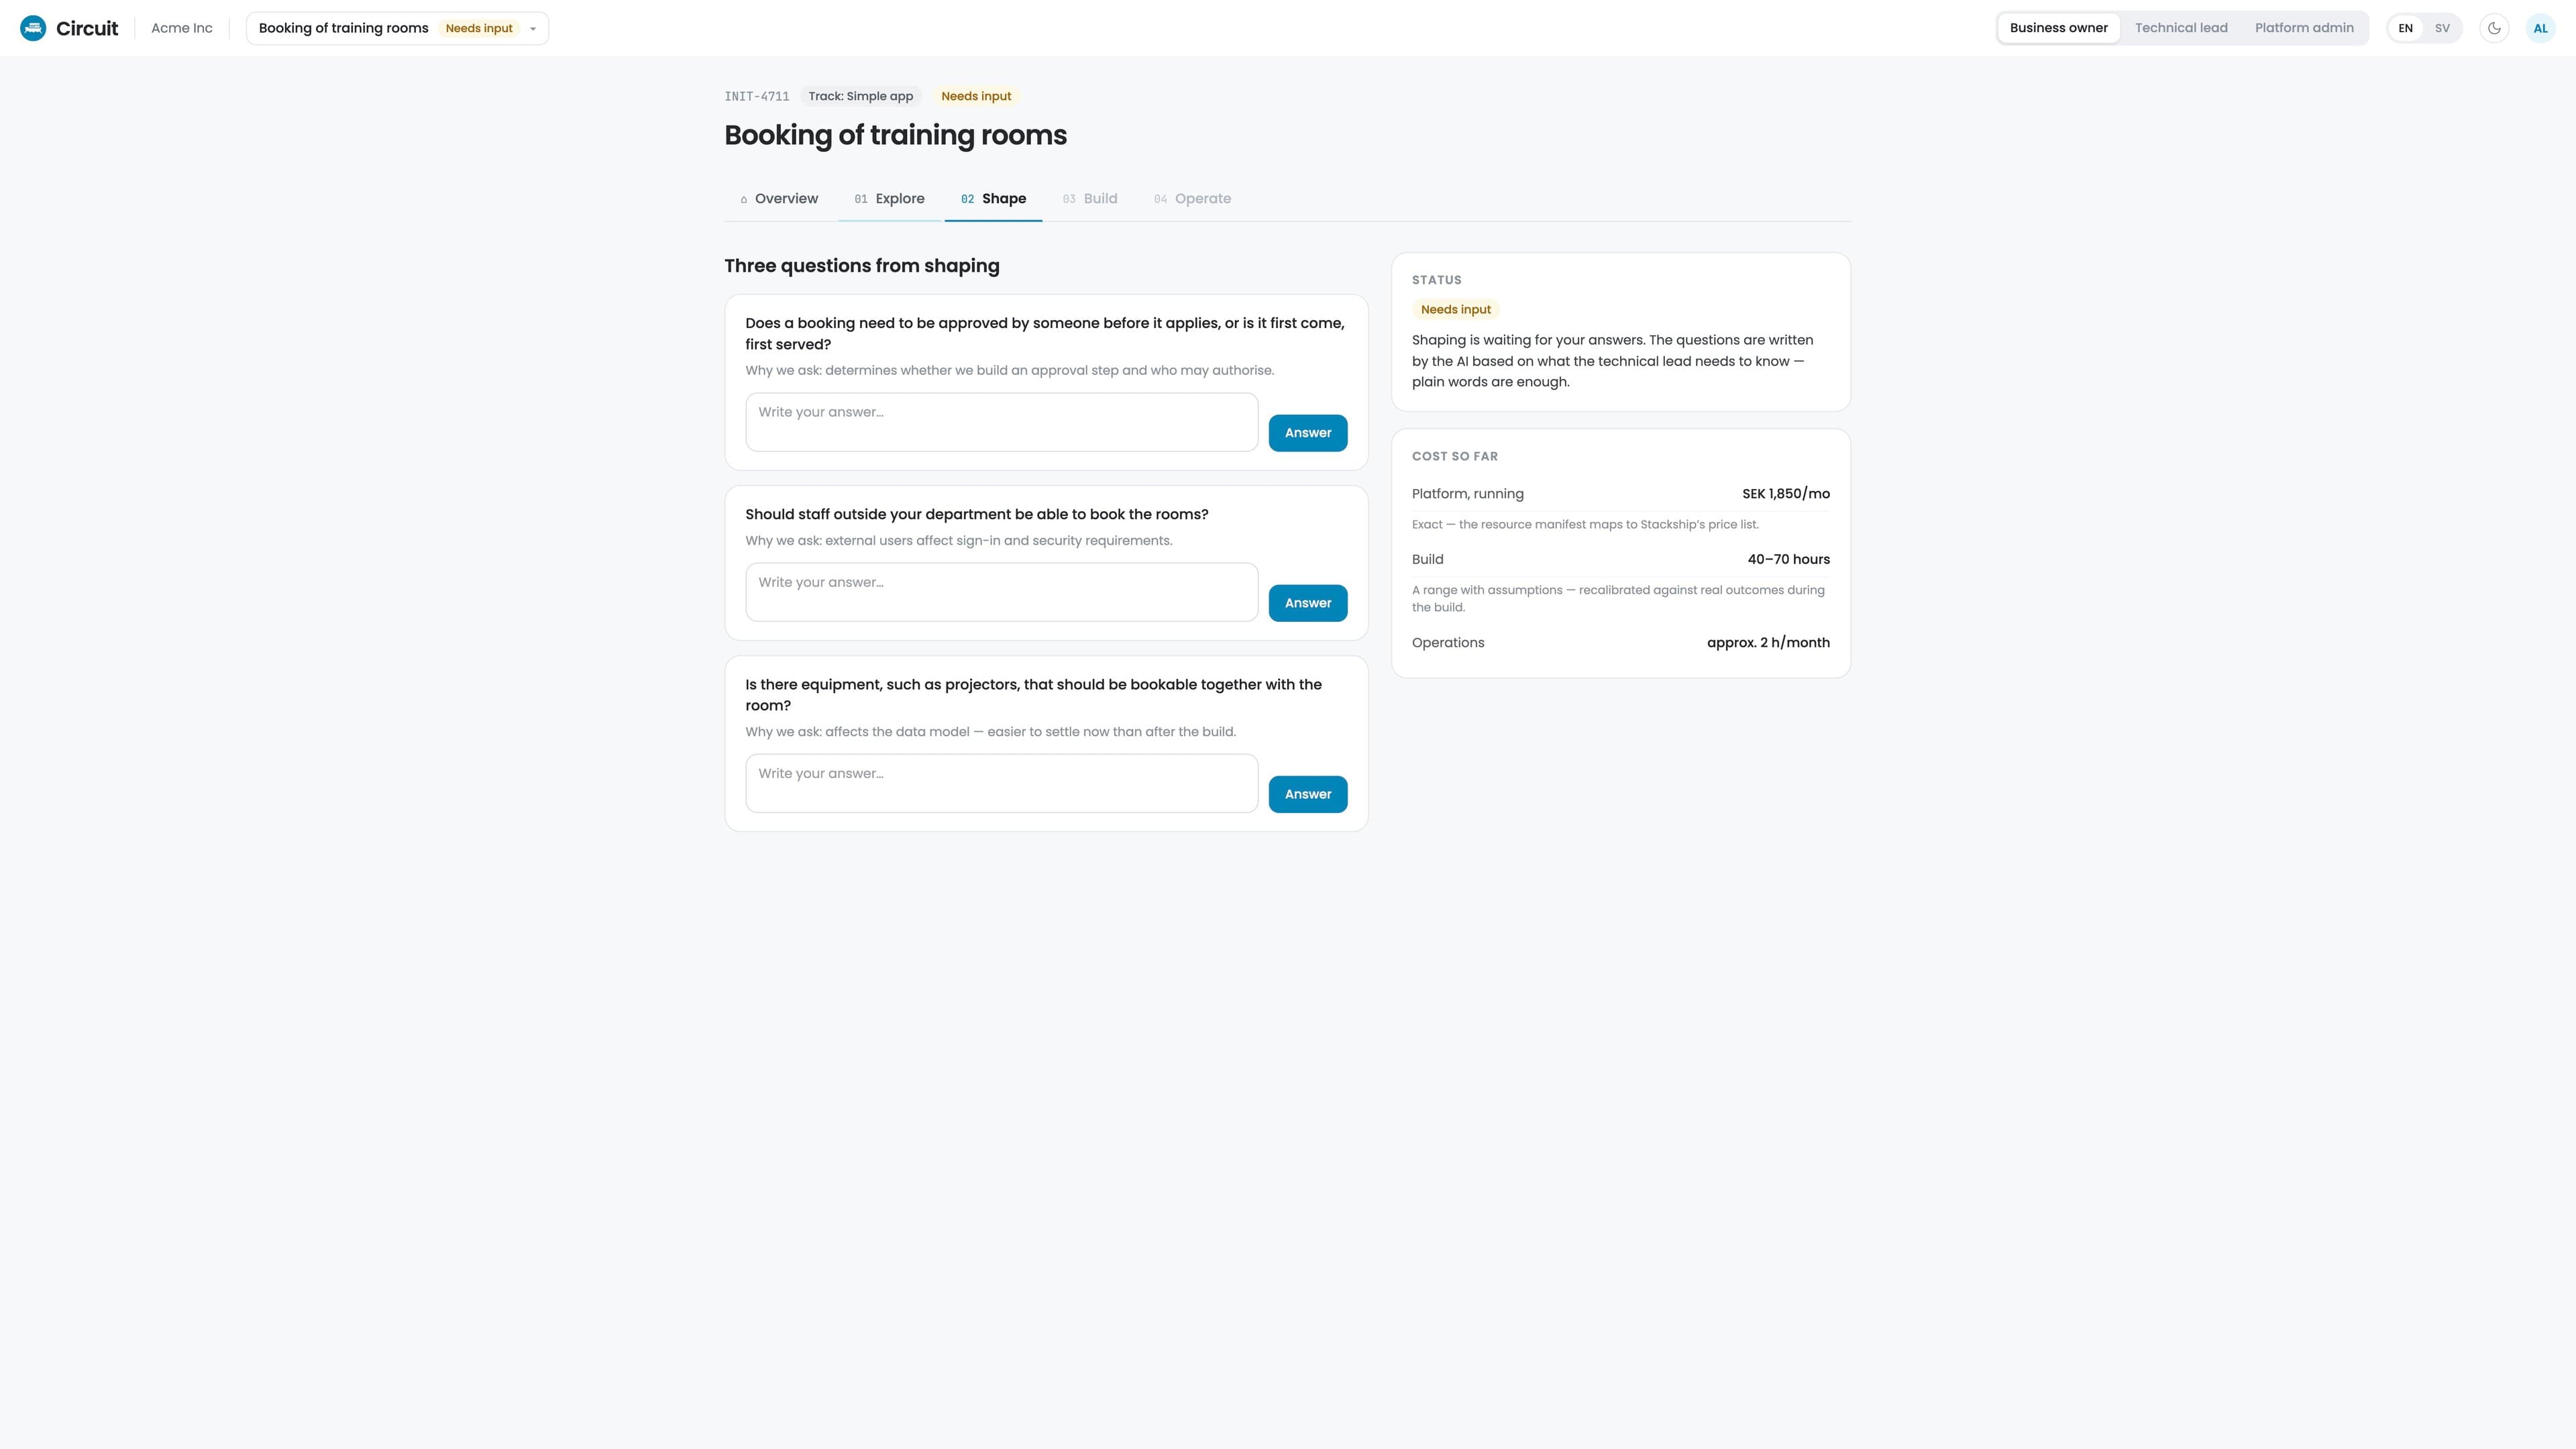This screenshot has height=1449, width=2576.
Task: Expand the Booking of training rooms selector
Action: 397,28
